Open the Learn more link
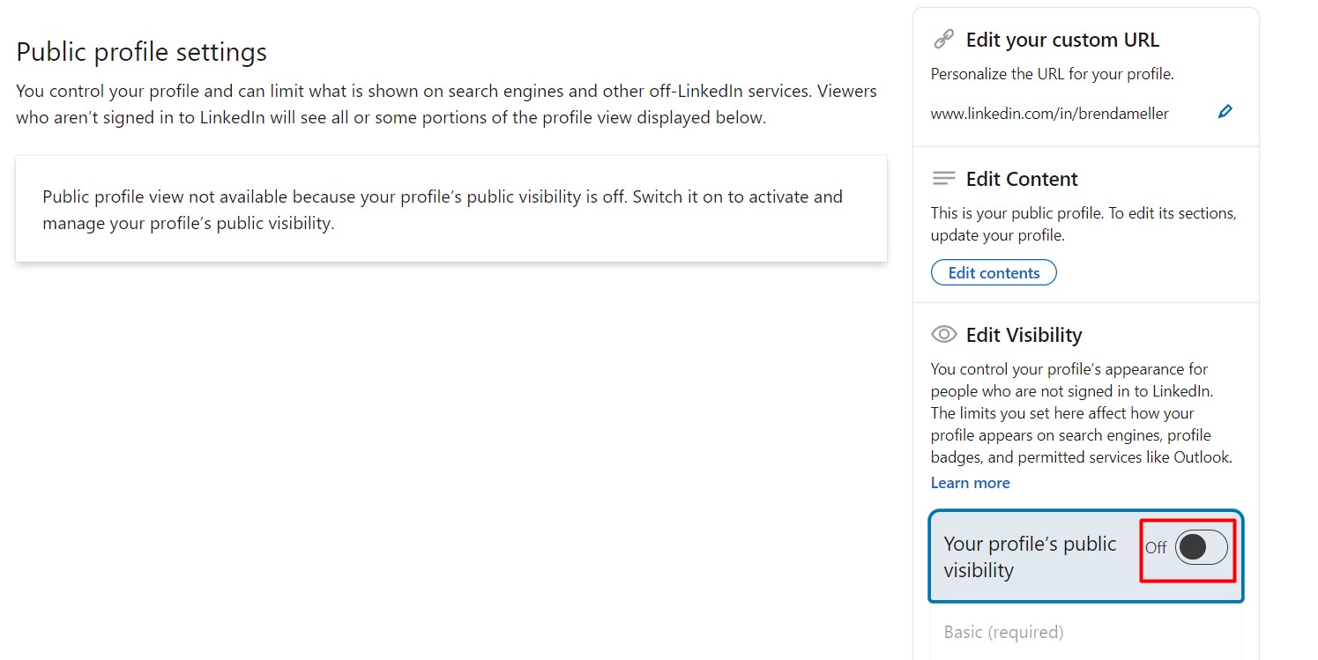Viewport: 1318px width, 660px height. pyautogui.click(x=970, y=483)
